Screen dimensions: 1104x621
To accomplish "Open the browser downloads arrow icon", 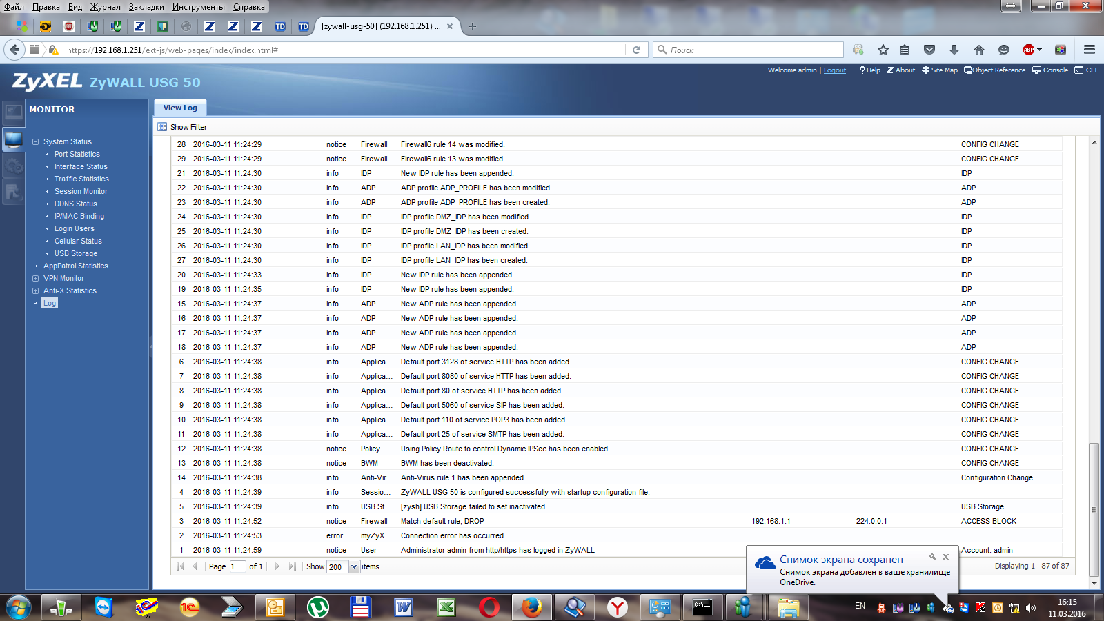I will (954, 50).
